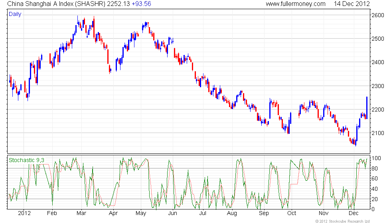Click the 2012 year label on time axis

[x=24, y=213]
